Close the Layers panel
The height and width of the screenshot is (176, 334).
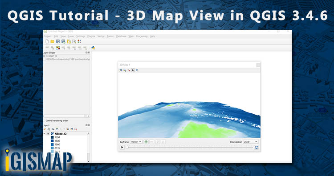[x=89, y=125]
